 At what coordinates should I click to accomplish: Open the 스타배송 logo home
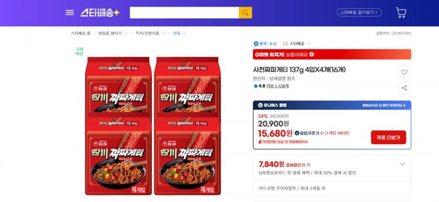[x=100, y=13]
